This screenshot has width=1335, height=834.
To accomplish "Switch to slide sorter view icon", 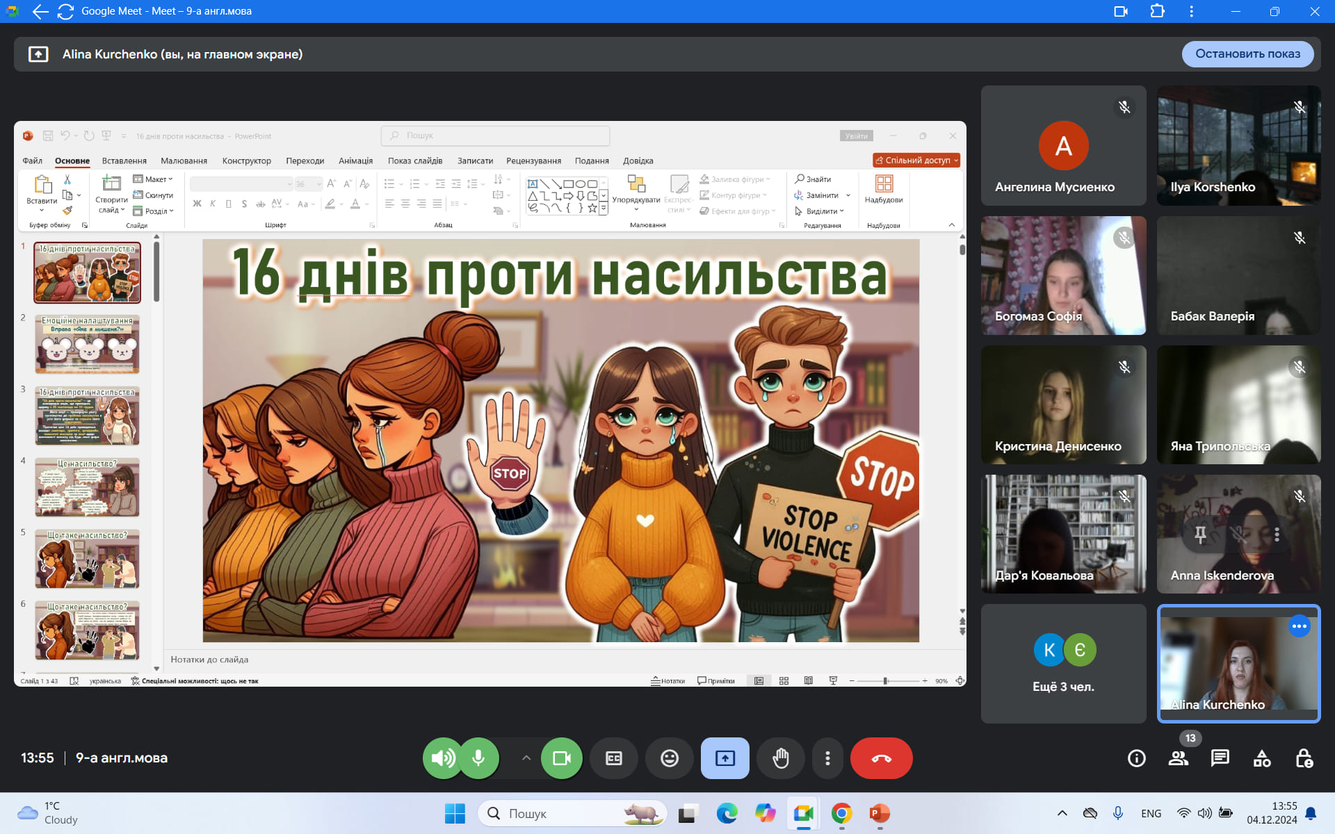I will pos(784,681).
